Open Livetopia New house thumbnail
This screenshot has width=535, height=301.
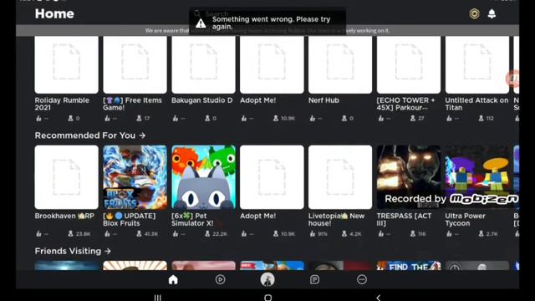coord(340,177)
